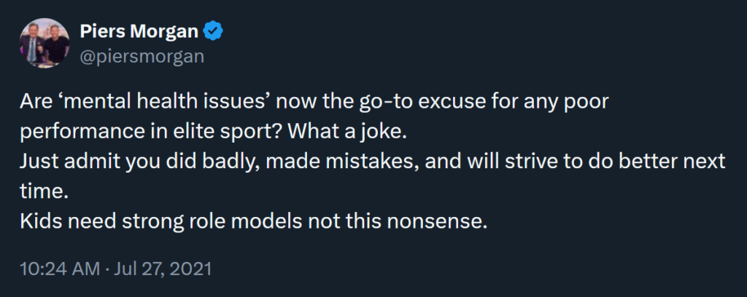This screenshot has width=747, height=297.
Task: Click the 10:24 AM timestamp
Action: tap(60, 269)
